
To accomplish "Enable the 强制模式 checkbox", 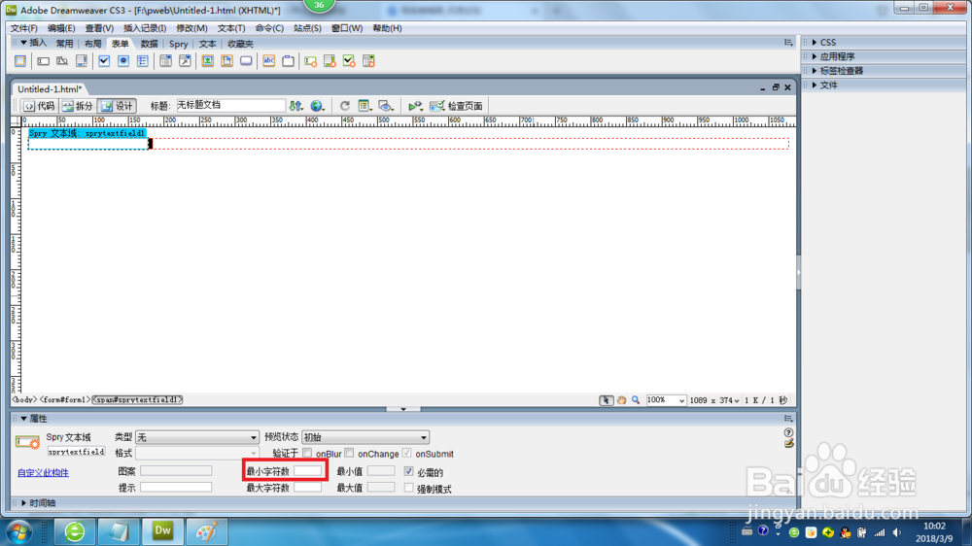I will (408, 488).
